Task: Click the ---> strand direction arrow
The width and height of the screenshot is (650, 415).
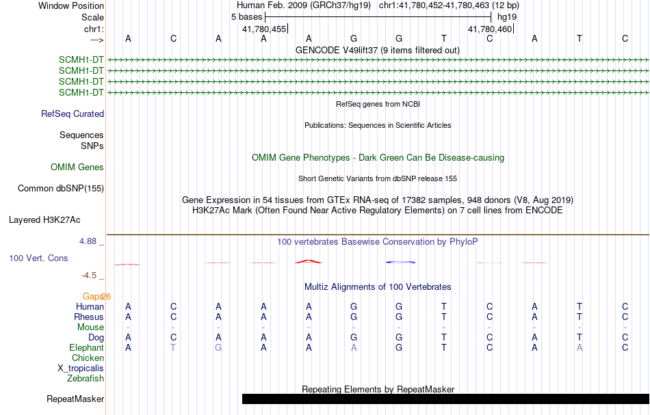Action: point(96,40)
